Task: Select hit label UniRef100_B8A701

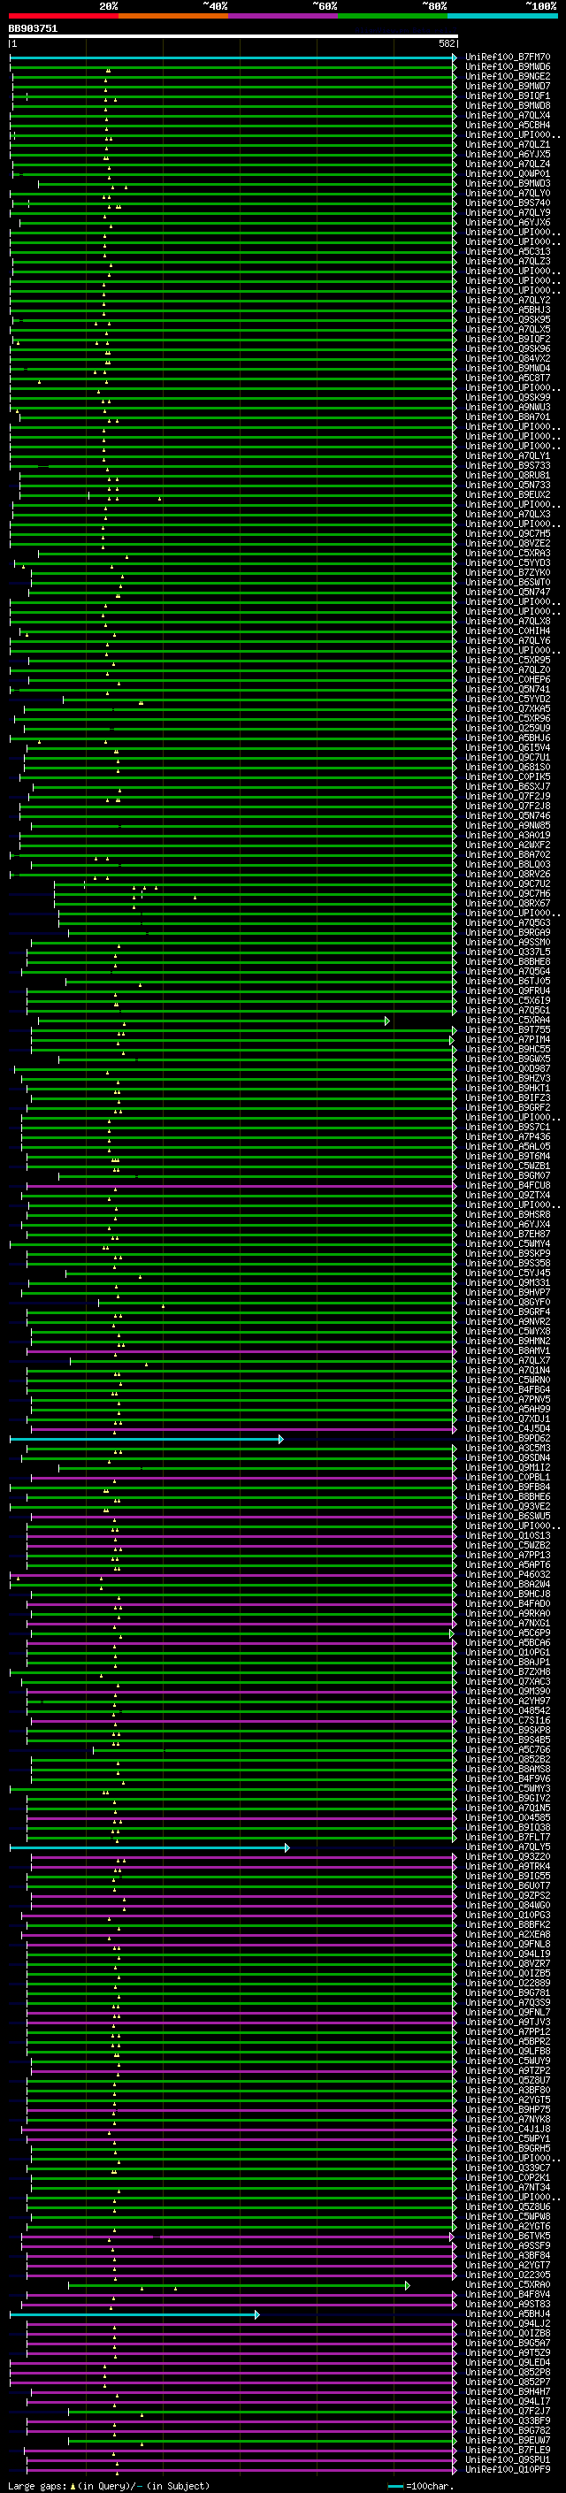Action: (508, 417)
